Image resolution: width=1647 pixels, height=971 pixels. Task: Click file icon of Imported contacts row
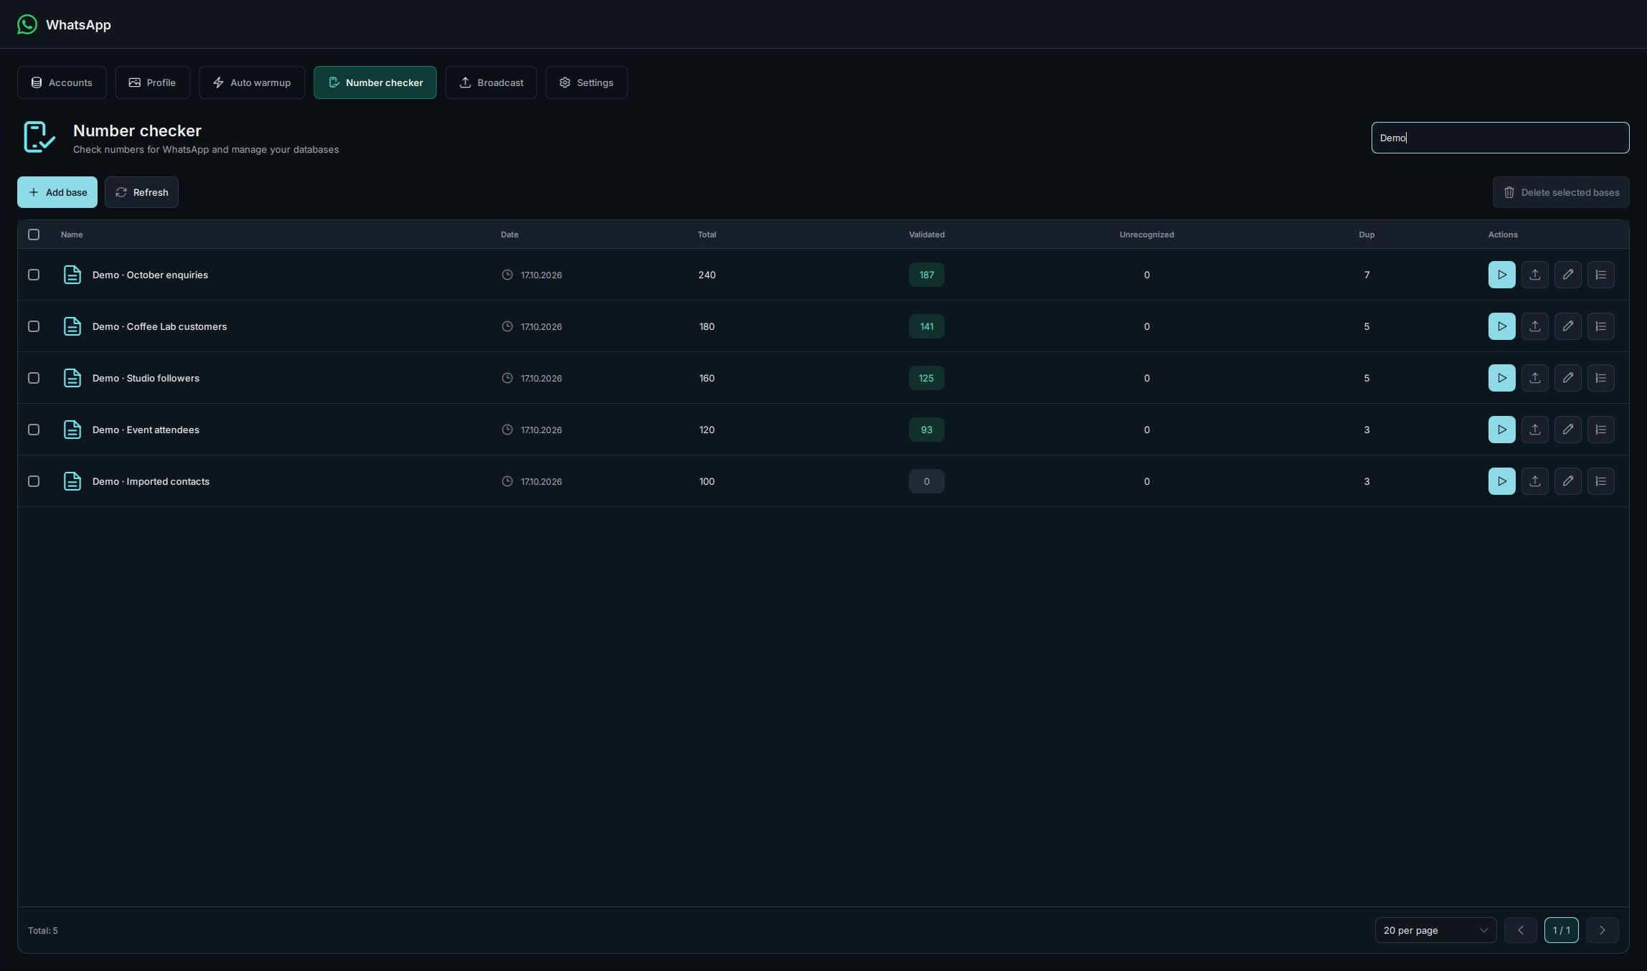[x=72, y=481]
